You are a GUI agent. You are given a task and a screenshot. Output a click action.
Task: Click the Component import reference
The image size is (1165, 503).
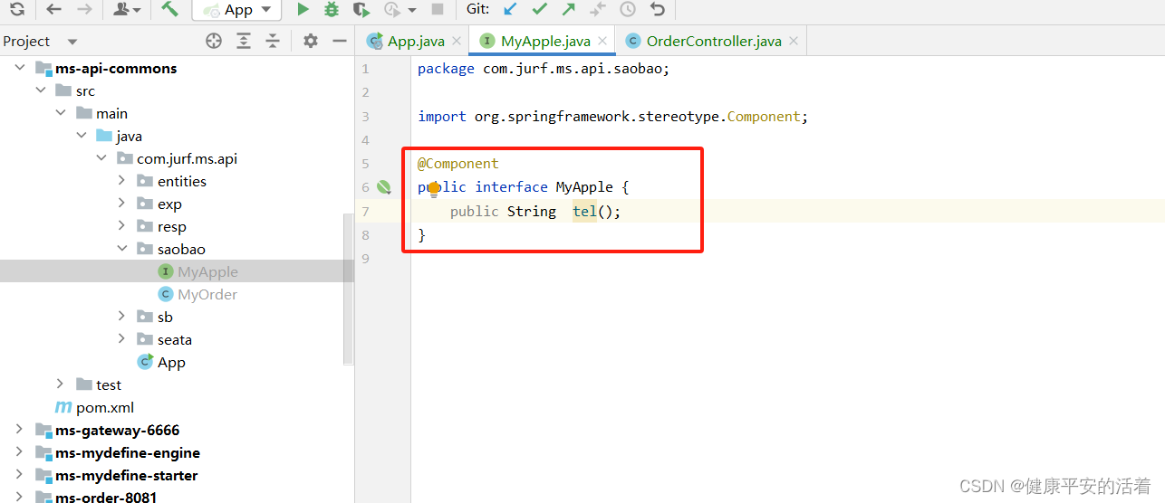[x=764, y=117]
